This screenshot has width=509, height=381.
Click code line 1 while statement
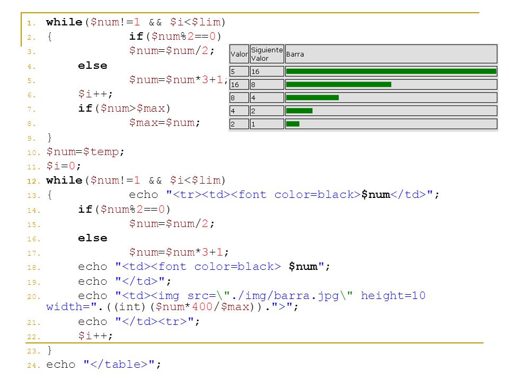coord(136,22)
